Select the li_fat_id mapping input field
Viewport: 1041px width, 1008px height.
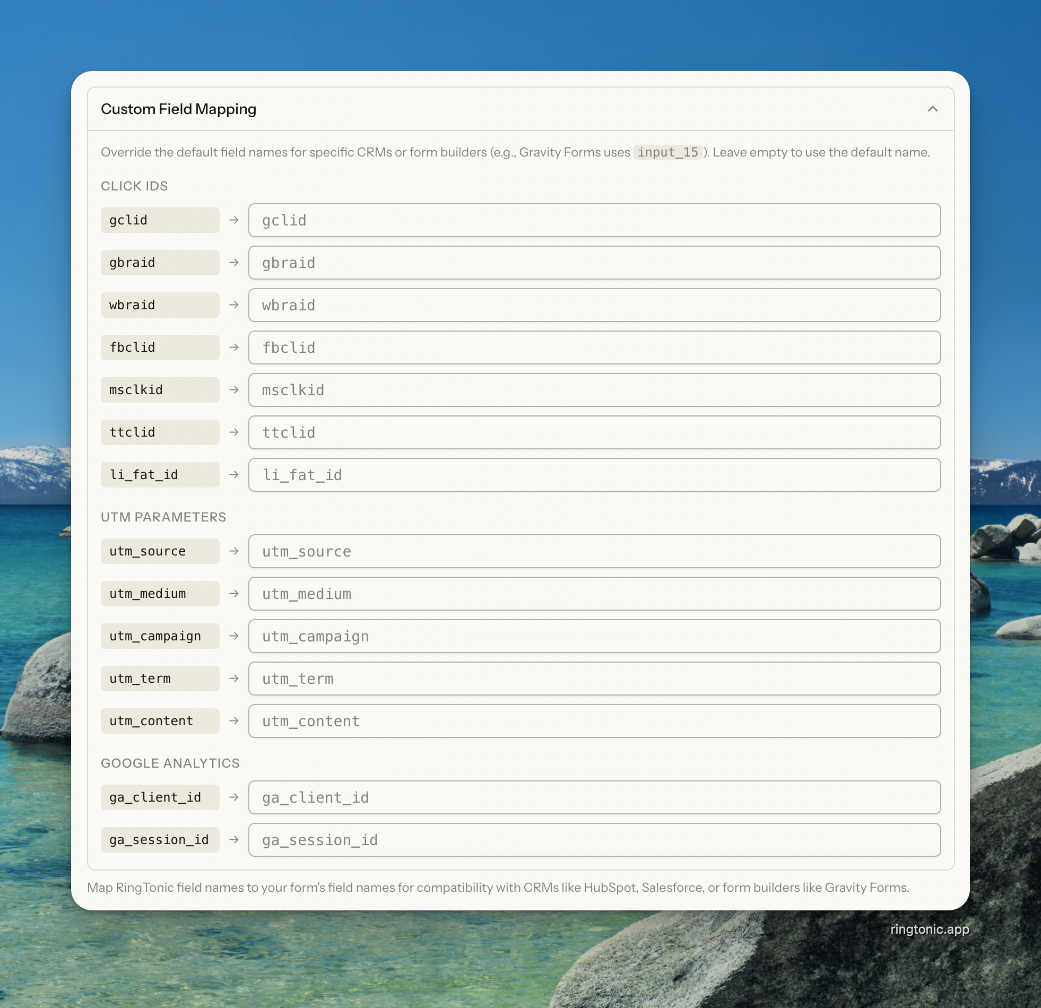click(x=594, y=475)
